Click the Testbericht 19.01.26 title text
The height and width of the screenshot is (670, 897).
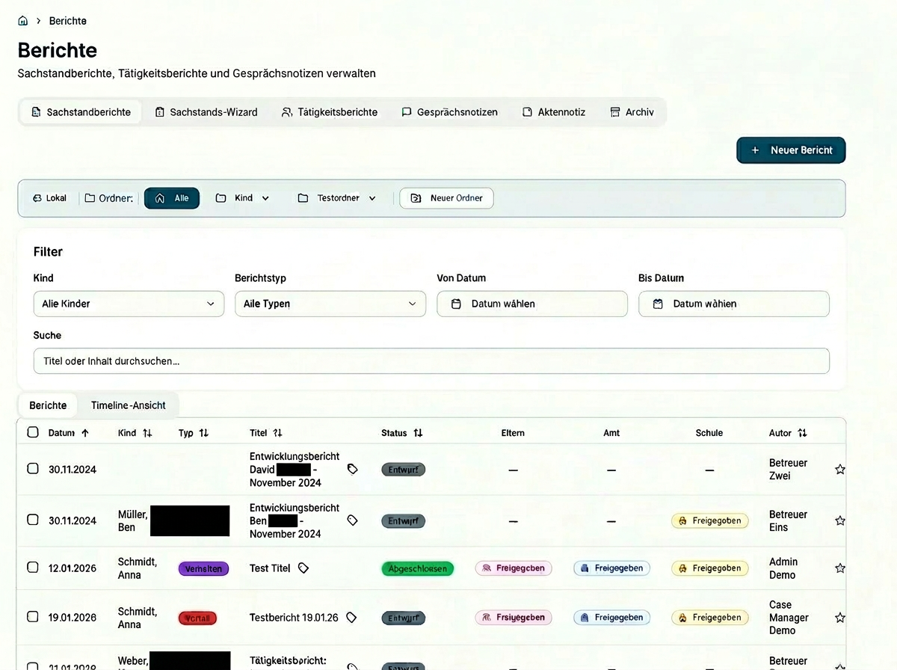(x=294, y=618)
